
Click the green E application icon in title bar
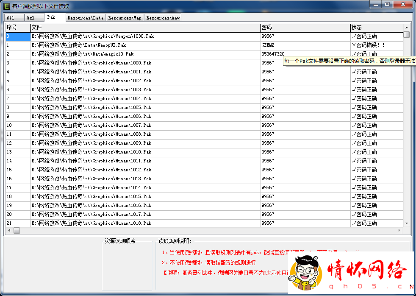pos(6,6)
